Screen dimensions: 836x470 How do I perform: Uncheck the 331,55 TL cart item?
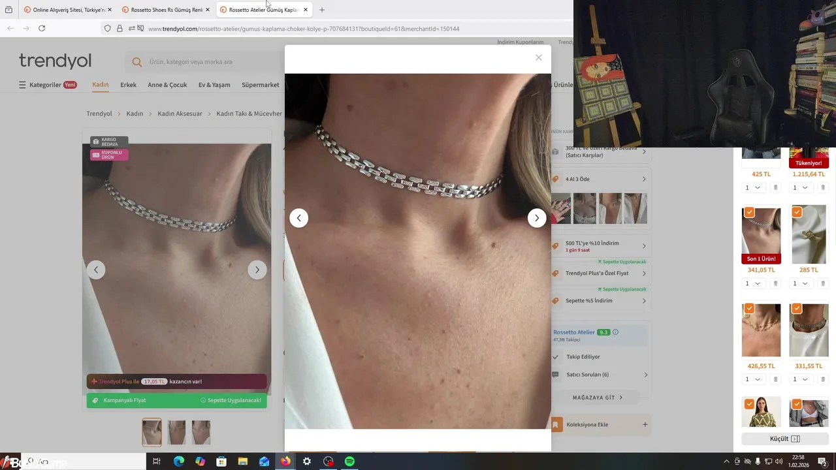coord(797,308)
